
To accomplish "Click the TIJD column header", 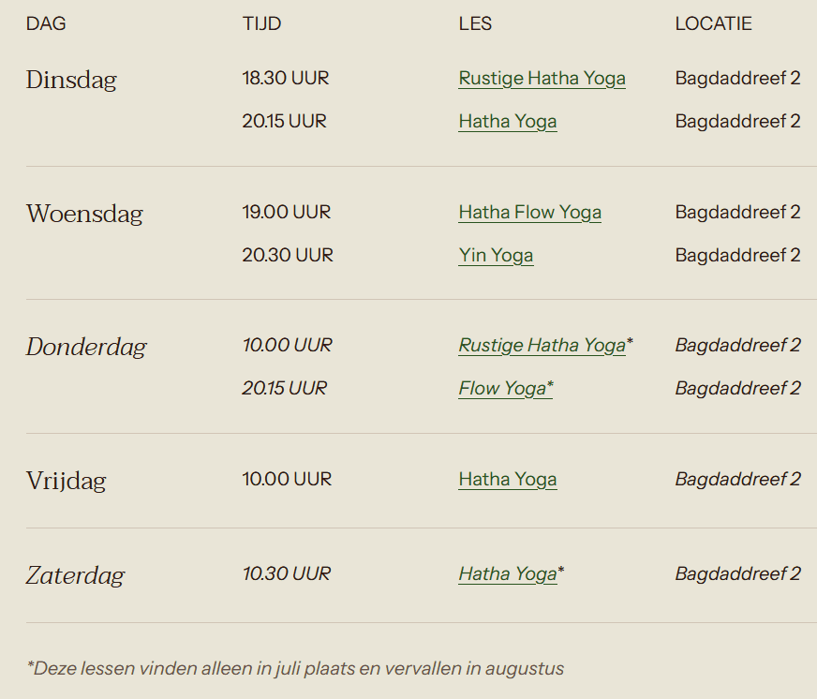I will coord(261,23).
